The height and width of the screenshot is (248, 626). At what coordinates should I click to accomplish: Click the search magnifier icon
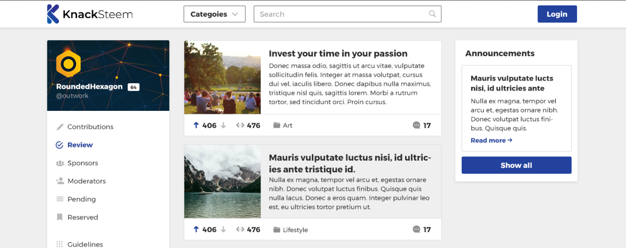pyautogui.click(x=432, y=14)
